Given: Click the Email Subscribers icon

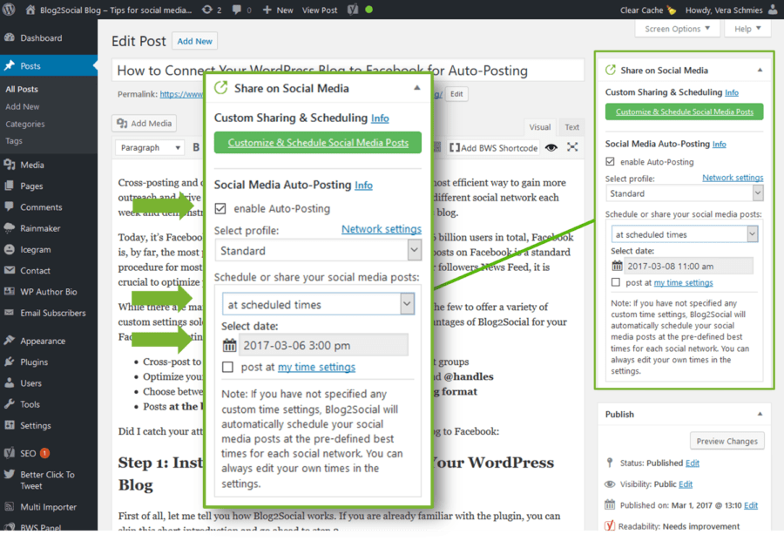Looking at the screenshot, I should pyautogui.click(x=9, y=313).
